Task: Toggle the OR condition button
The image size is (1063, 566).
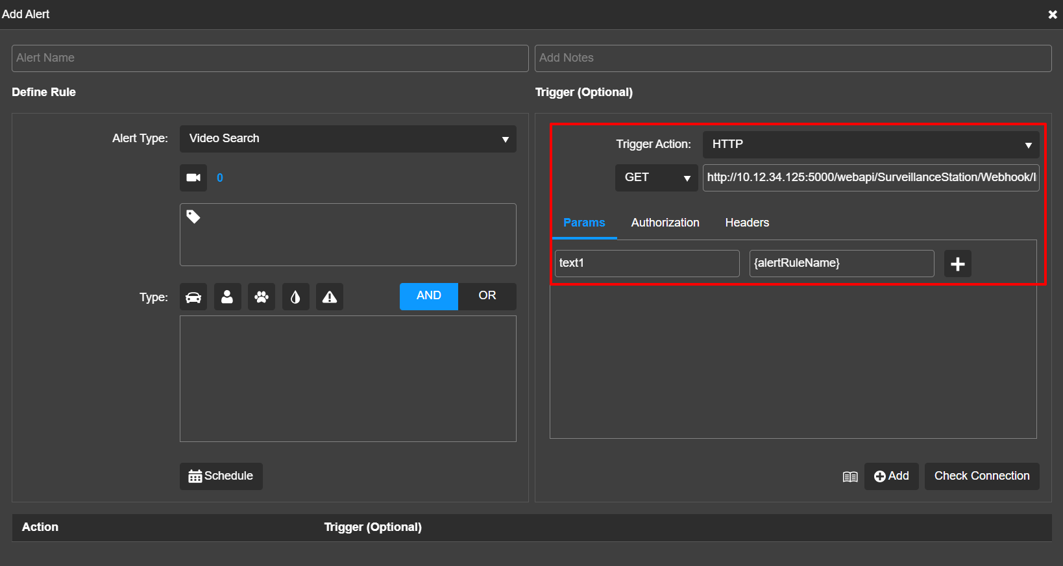Action: [x=487, y=296]
